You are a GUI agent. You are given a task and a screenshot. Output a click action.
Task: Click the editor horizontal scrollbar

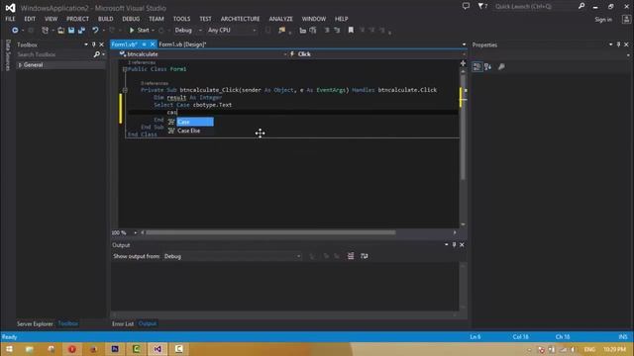click(270, 233)
